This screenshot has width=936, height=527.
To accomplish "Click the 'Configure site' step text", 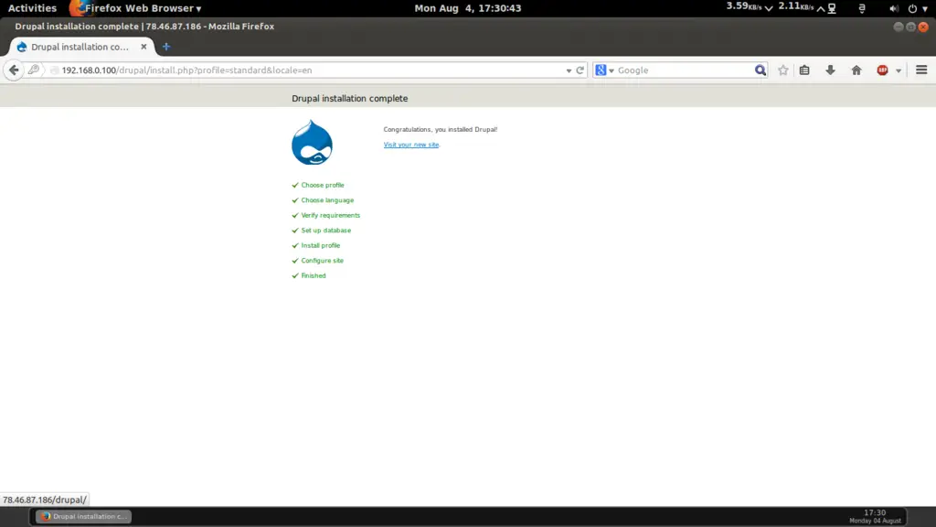I will pos(323,261).
